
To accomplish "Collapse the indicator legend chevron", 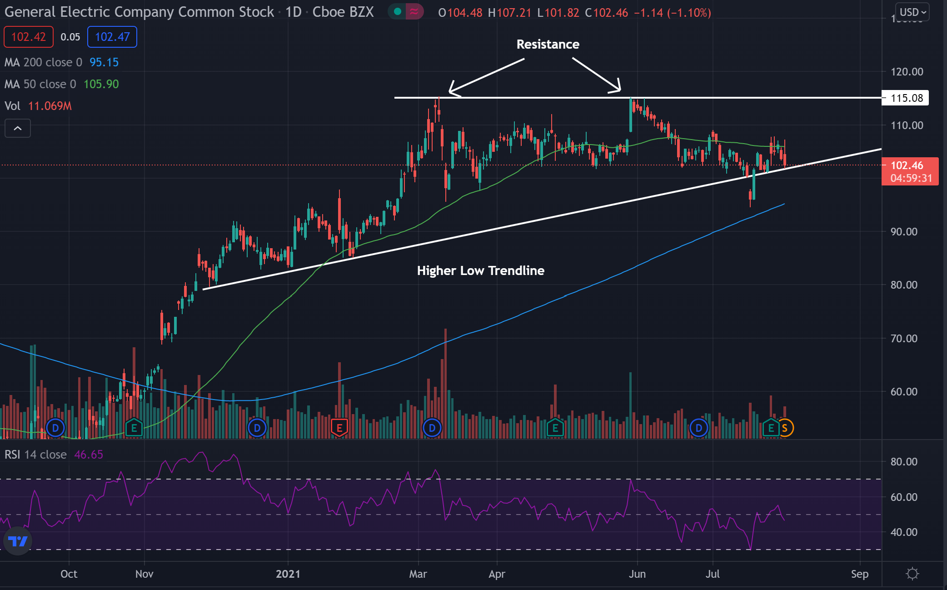I will (x=18, y=128).
